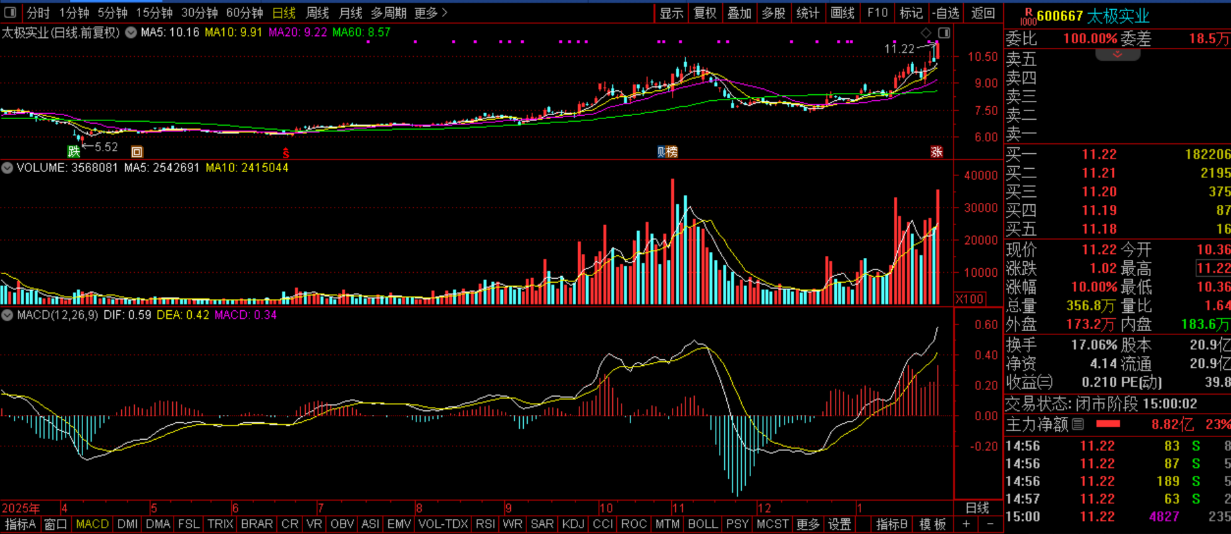Switch to 60分钟 chart period
This screenshot has height=534, width=1231.
(x=244, y=12)
